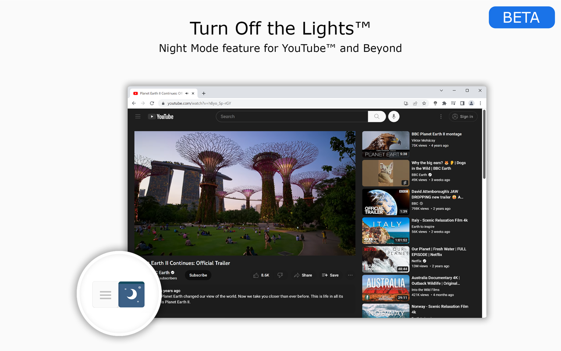Click the Subscribe button
561x351 pixels.
pos(198,275)
